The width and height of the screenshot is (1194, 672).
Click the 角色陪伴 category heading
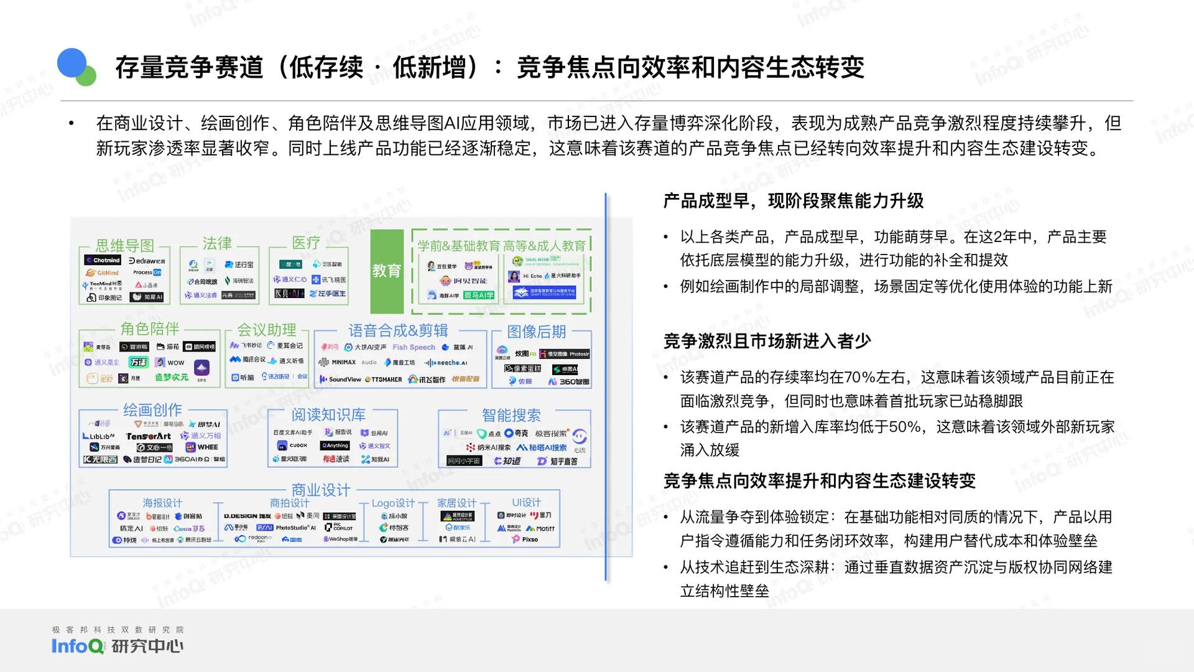(x=149, y=329)
